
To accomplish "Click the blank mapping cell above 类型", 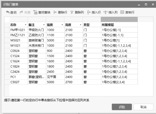I will point(92,20).
